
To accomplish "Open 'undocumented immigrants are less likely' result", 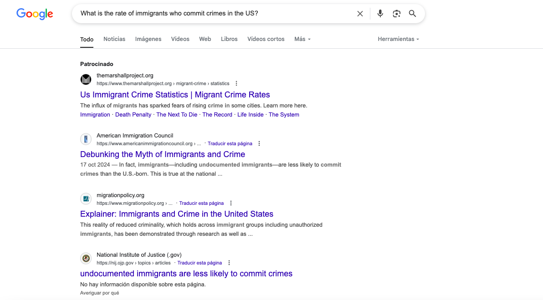I will 186,273.
